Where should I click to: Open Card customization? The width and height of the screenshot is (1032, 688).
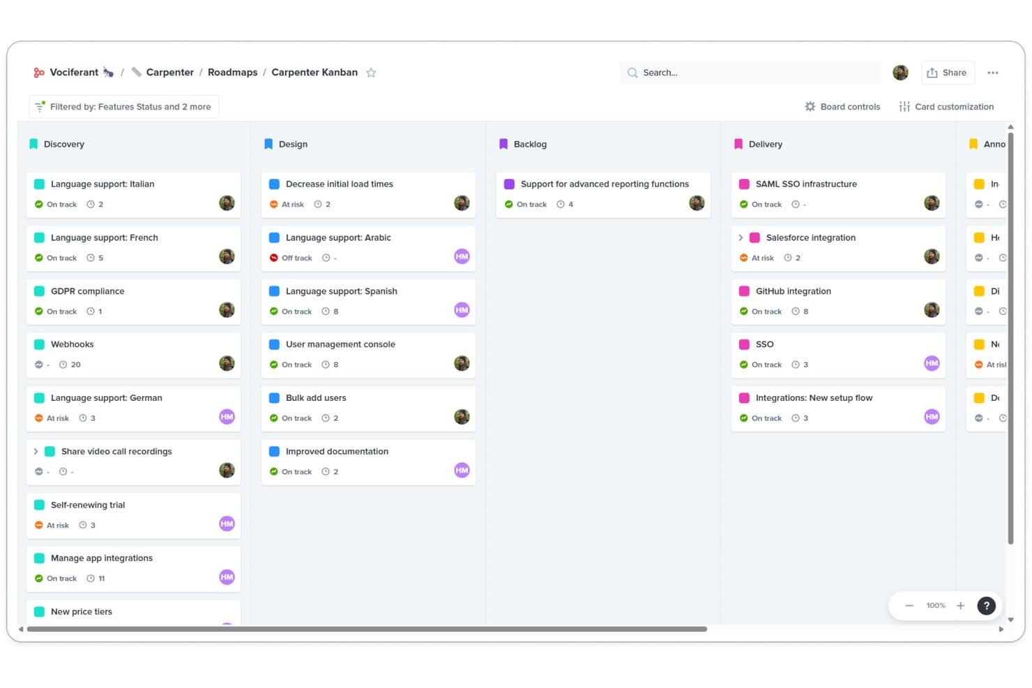click(946, 107)
